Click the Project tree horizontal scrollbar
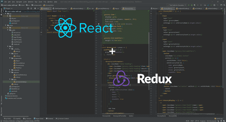226x122 pixels. pos(16,117)
